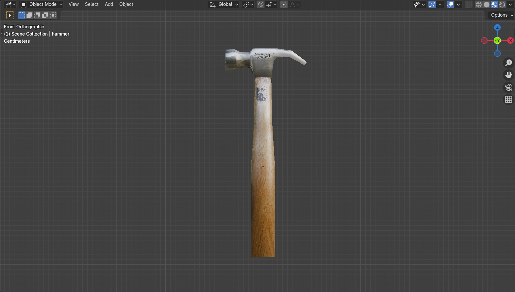This screenshot has height=292, width=515.
Task: Choose the Invert selection mode
Action: pyautogui.click(x=45, y=15)
